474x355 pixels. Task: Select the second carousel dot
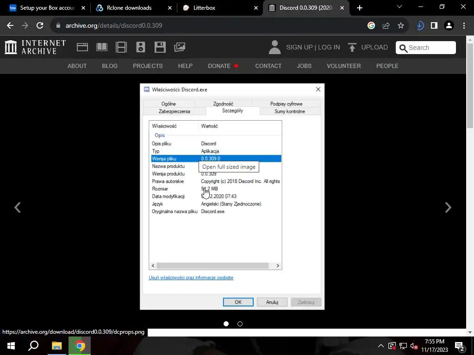click(x=240, y=324)
